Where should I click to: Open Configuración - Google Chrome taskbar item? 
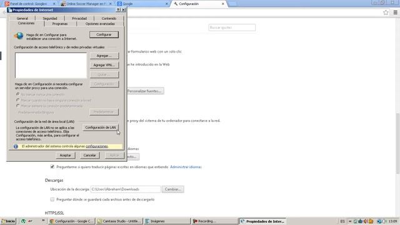tap(72, 221)
